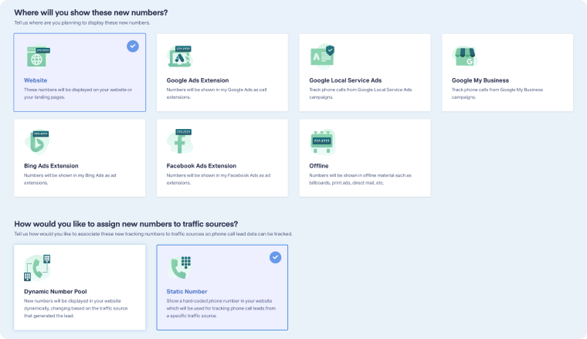Toggle the Static Number selected checkmark
The image size is (587, 339).
pyautogui.click(x=275, y=257)
